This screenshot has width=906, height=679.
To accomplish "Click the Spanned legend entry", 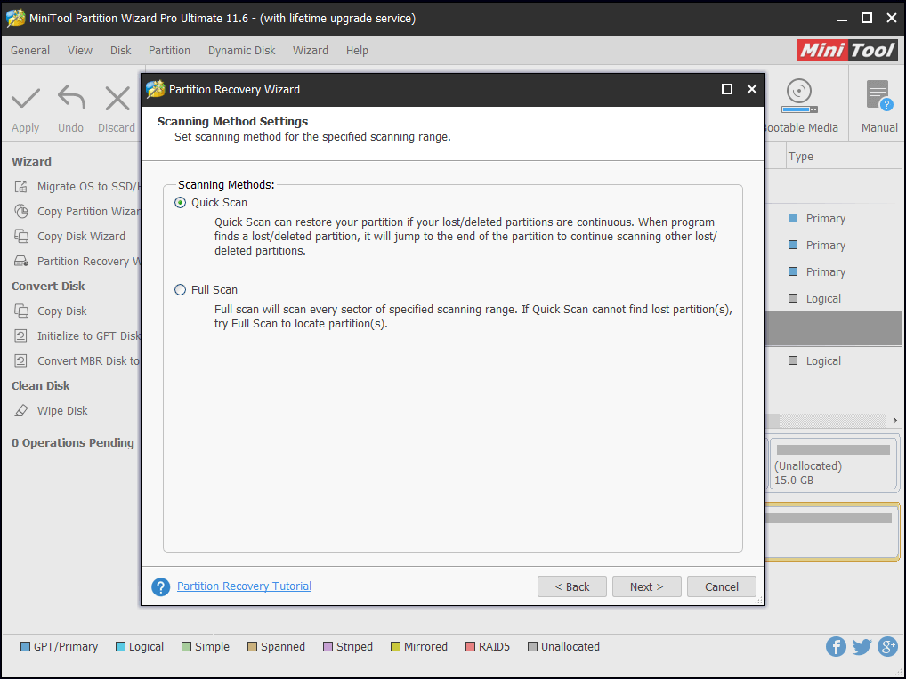I will tap(276, 646).
